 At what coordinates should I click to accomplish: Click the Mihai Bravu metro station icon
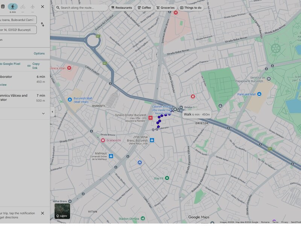point(70,201)
